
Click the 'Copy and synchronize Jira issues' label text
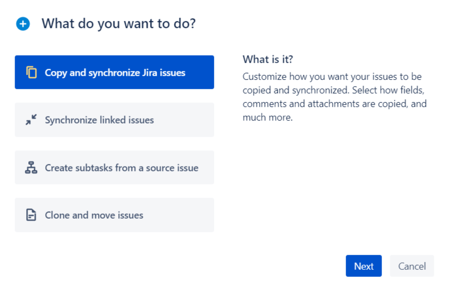(x=115, y=73)
